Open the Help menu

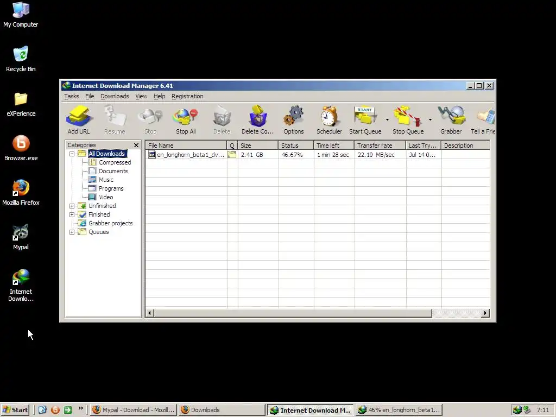[159, 96]
